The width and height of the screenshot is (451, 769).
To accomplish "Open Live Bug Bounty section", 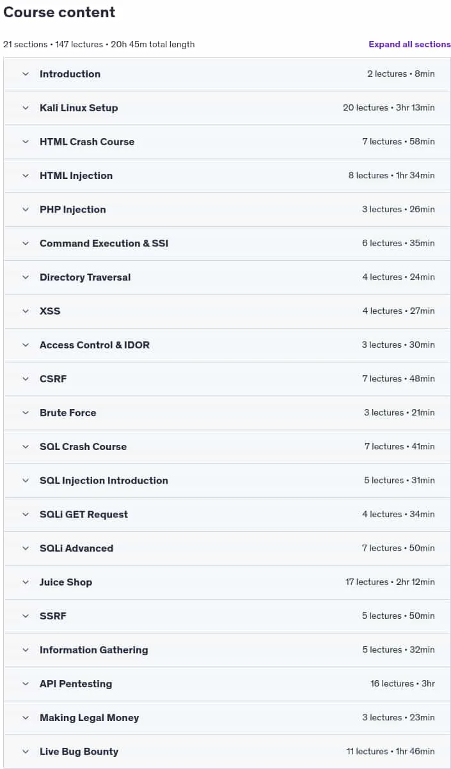I will 227,752.
